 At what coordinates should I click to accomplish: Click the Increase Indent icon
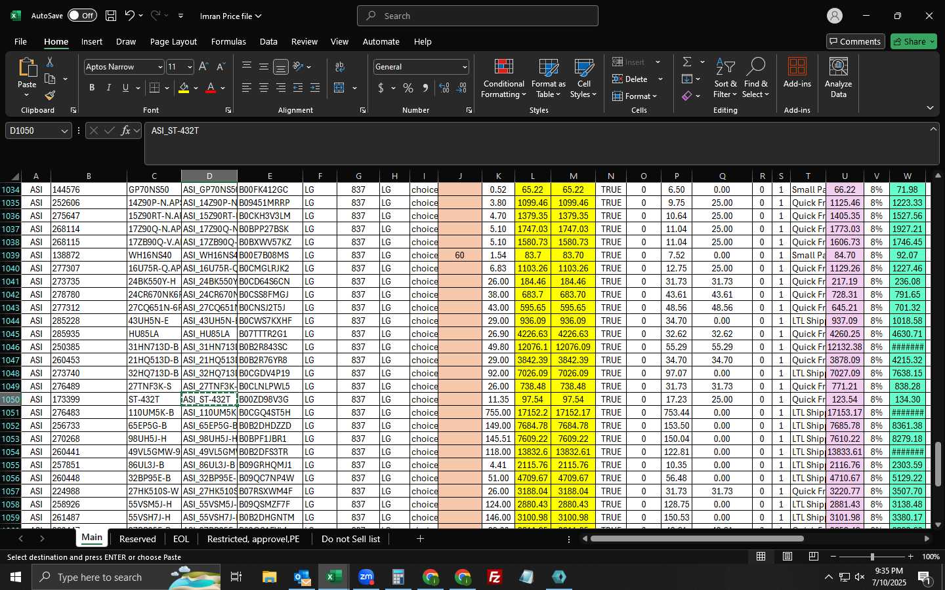tap(315, 88)
